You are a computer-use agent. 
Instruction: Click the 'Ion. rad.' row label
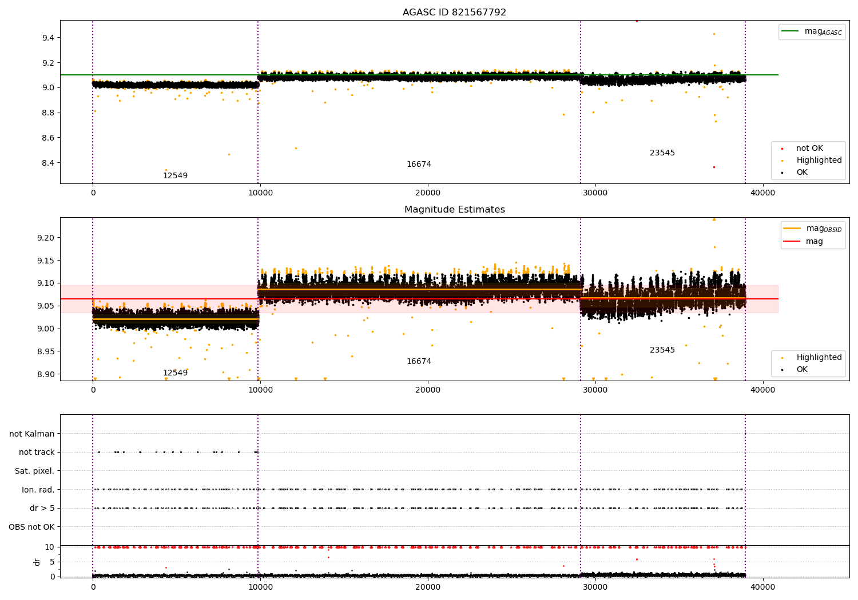(38, 490)
